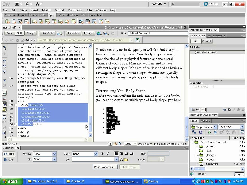Viewport: 247px width, 185px height.
Task: Click Bold button in Properties panel
Action: click(103, 154)
